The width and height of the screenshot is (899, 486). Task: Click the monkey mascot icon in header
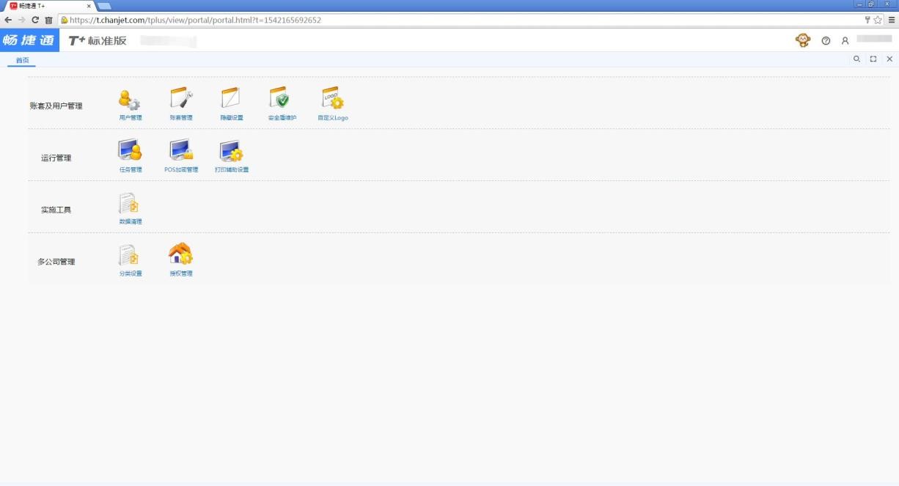click(x=803, y=40)
